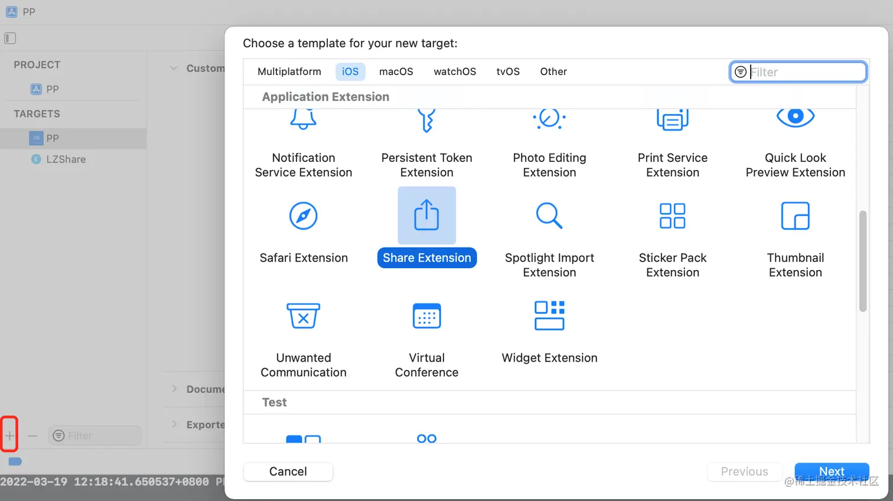Open the watchOS templates tab
The image size is (893, 501).
[455, 71]
